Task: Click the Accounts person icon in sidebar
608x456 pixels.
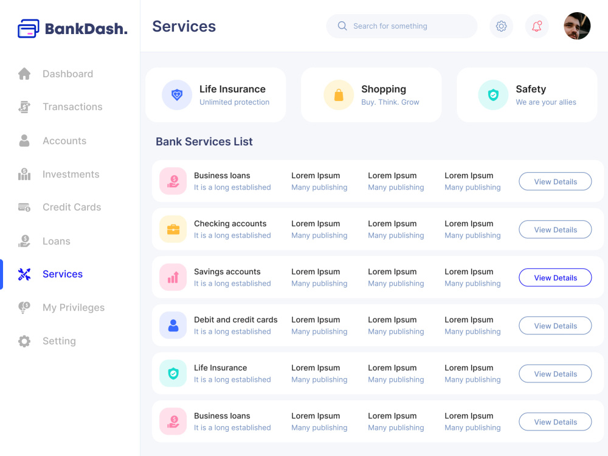Action: [x=24, y=140]
